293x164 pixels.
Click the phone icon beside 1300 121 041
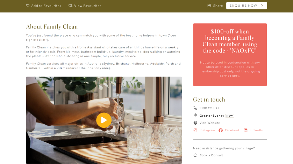pyautogui.click(x=195, y=108)
